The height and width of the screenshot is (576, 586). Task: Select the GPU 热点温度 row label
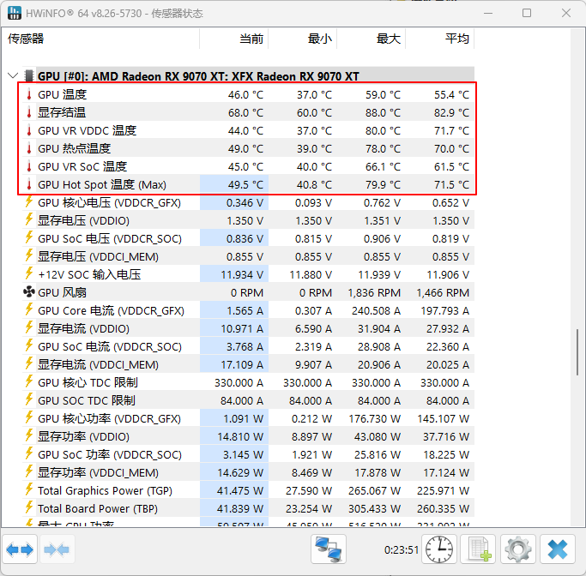point(75,148)
